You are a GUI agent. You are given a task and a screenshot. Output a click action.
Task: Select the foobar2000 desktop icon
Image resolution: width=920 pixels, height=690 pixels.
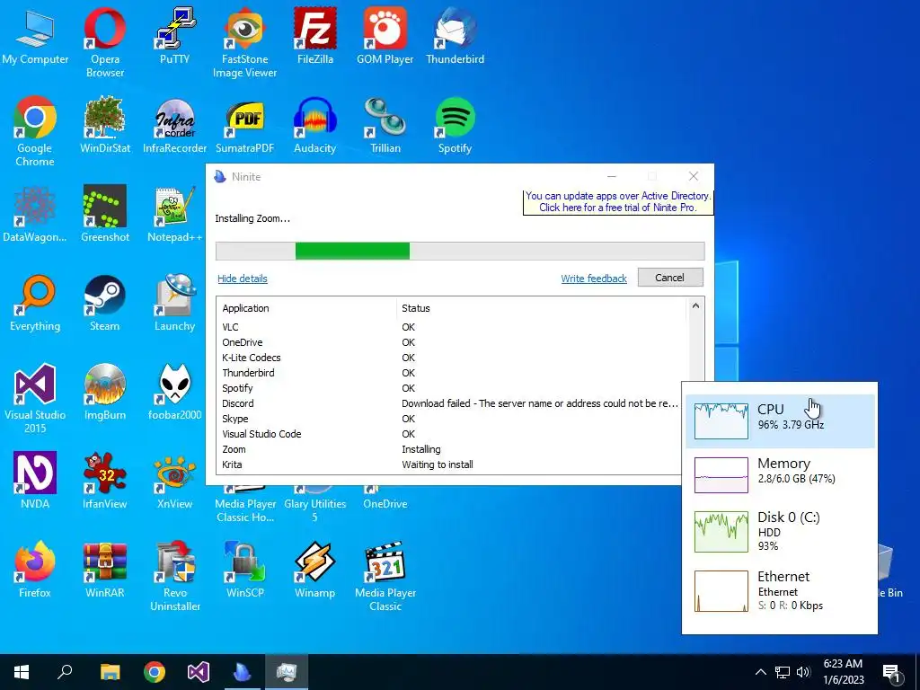point(175,392)
